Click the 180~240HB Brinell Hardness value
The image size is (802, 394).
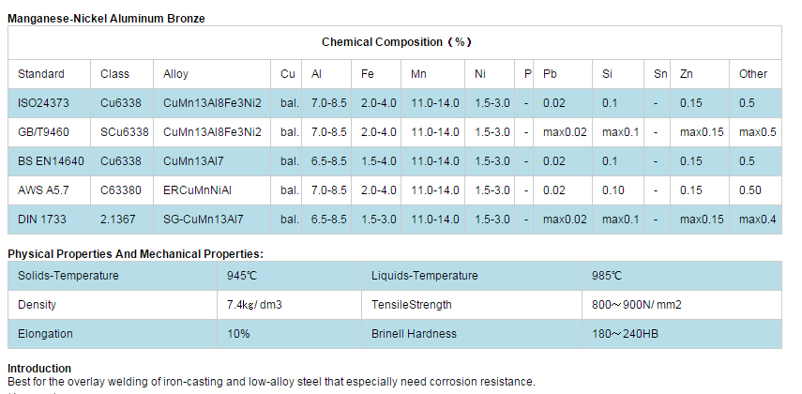coord(625,334)
